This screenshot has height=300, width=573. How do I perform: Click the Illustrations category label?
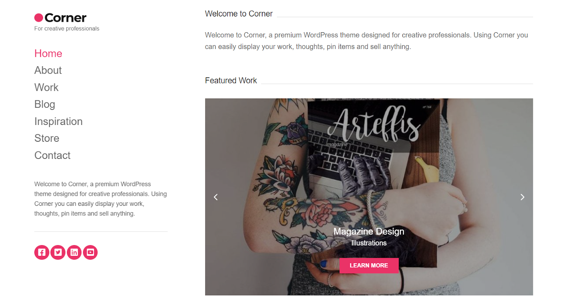[369, 243]
